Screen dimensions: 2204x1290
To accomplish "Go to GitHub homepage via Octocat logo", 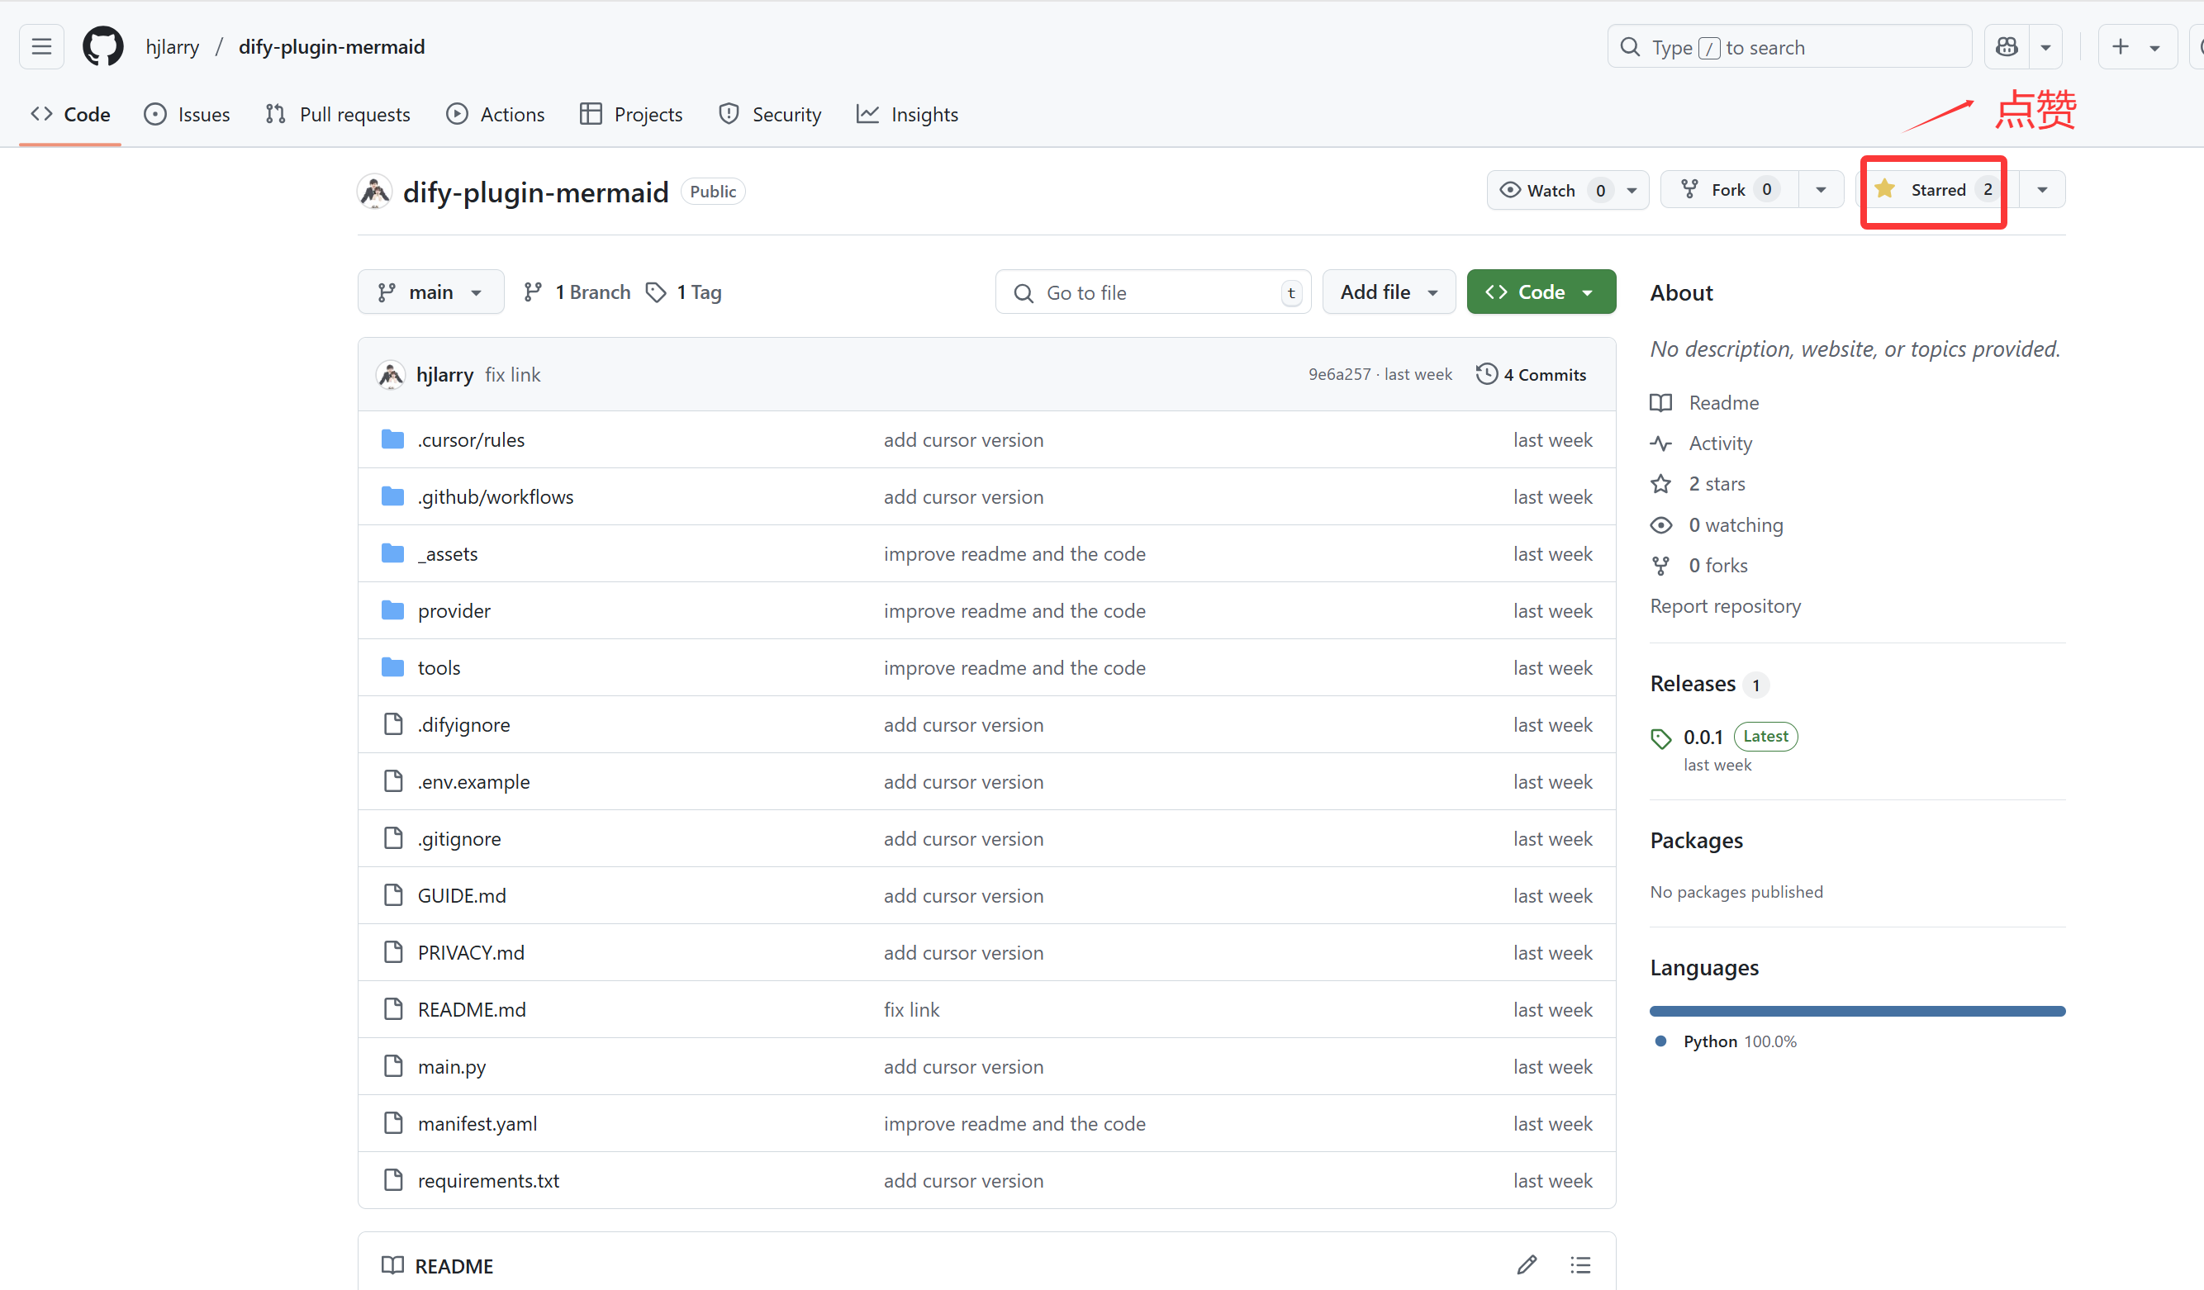I will coord(103,46).
